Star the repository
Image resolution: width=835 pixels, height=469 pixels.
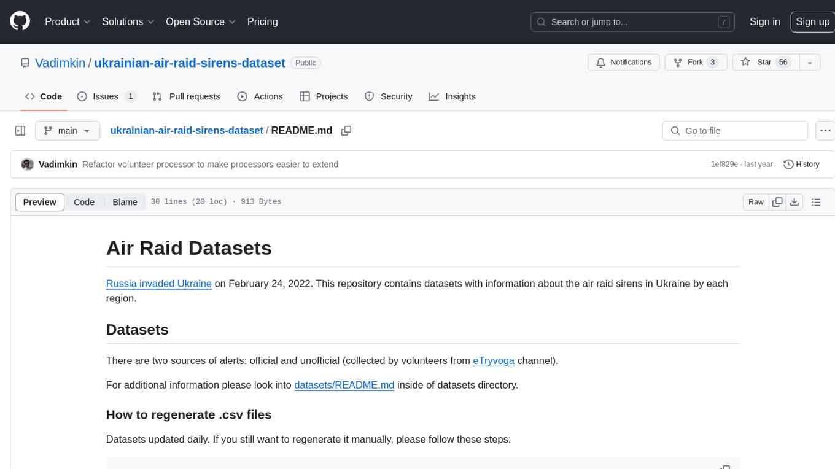click(x=765, y=63)
